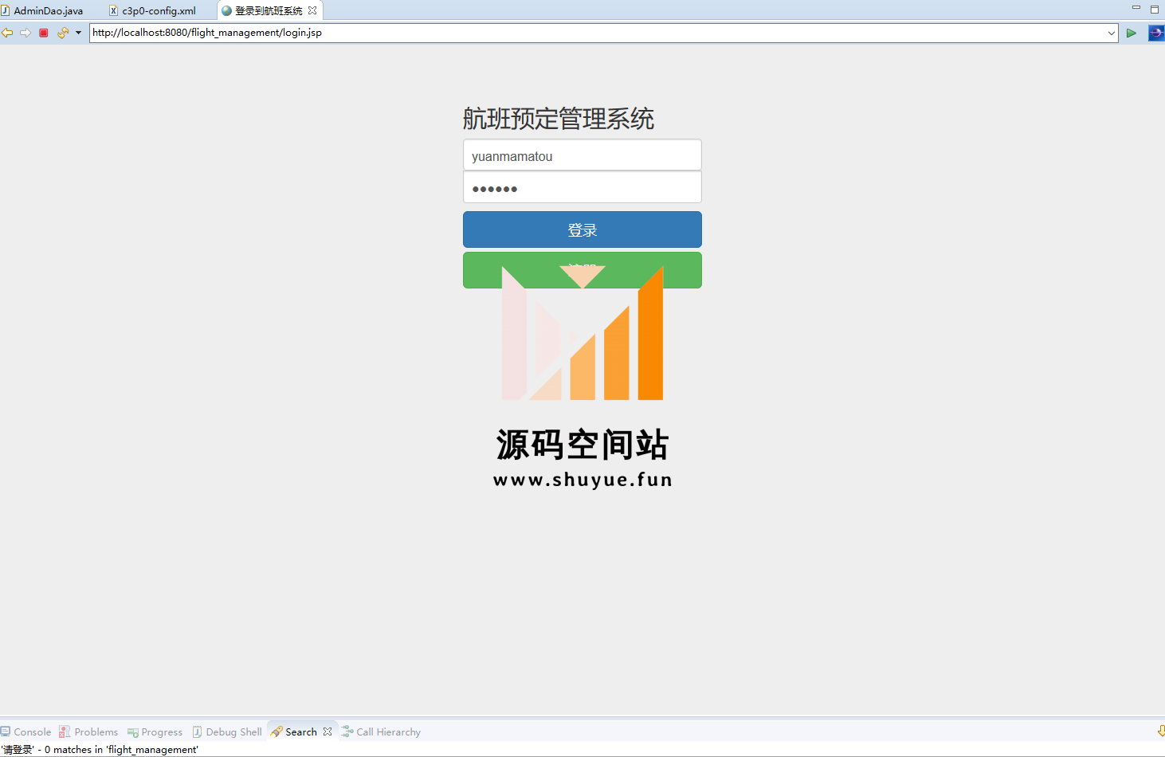Image resolution: width=1165 pixels, height=757 pixels.
Task: Open page in external web browser icon
Action: point(1155,33)
